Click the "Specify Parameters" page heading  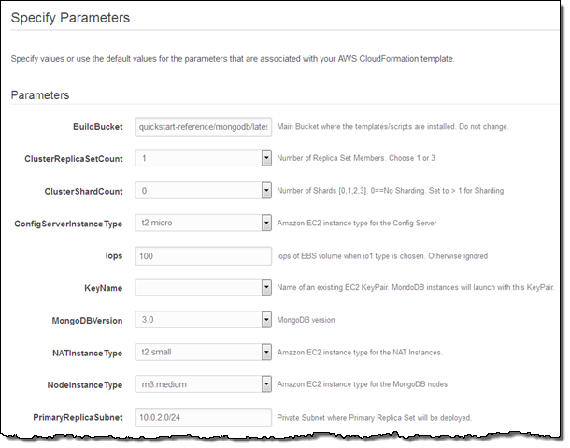(x=70, y=18)
